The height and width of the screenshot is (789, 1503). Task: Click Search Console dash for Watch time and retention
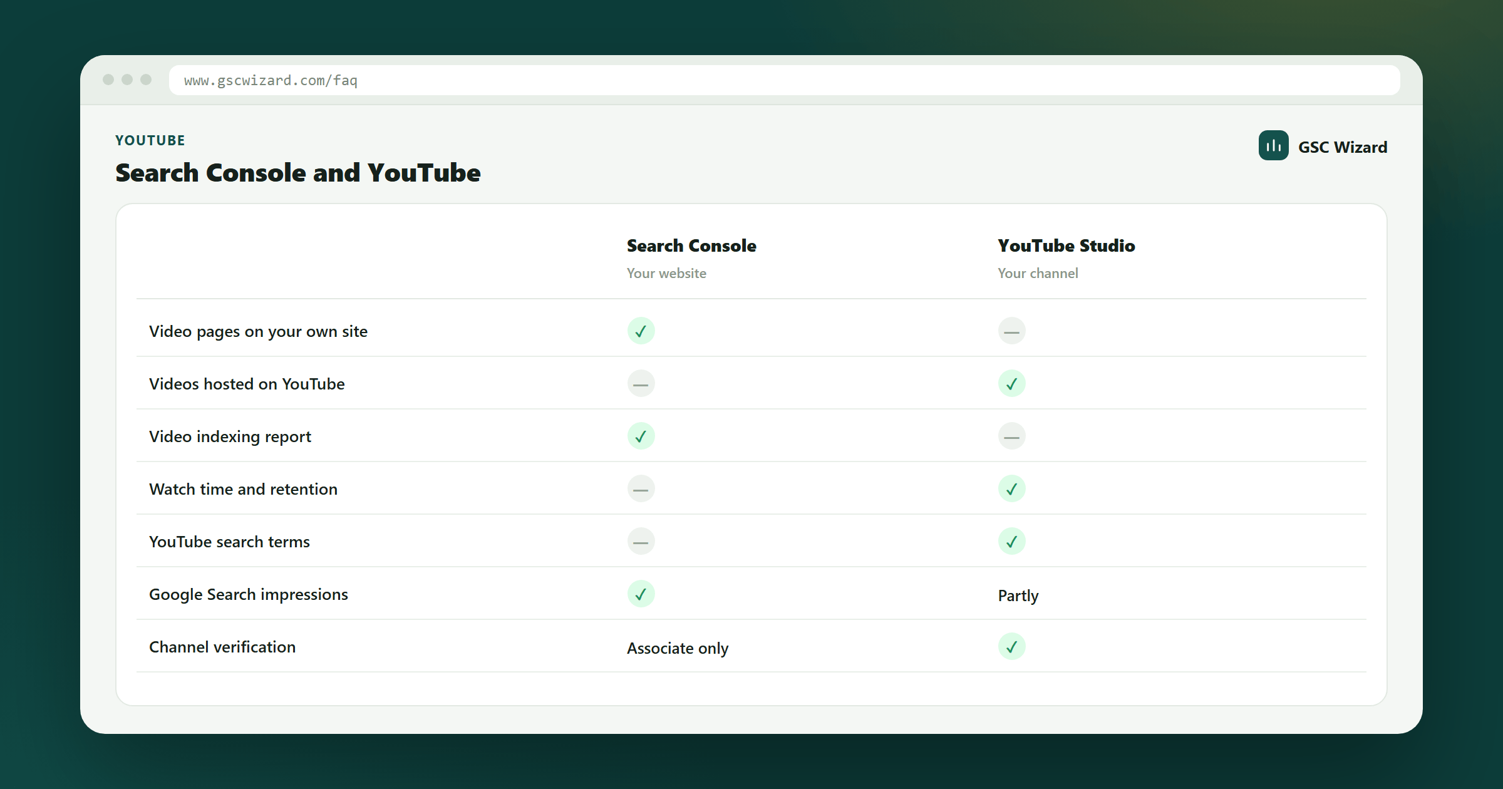pyautogui.click(x=641, y=488)
